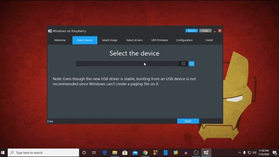
Task: Launch Microsoft Edge from the taskbar
Action: (x=105, y=153)
